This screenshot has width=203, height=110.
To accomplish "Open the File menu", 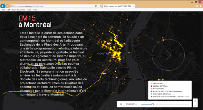I will click(4, 10).
